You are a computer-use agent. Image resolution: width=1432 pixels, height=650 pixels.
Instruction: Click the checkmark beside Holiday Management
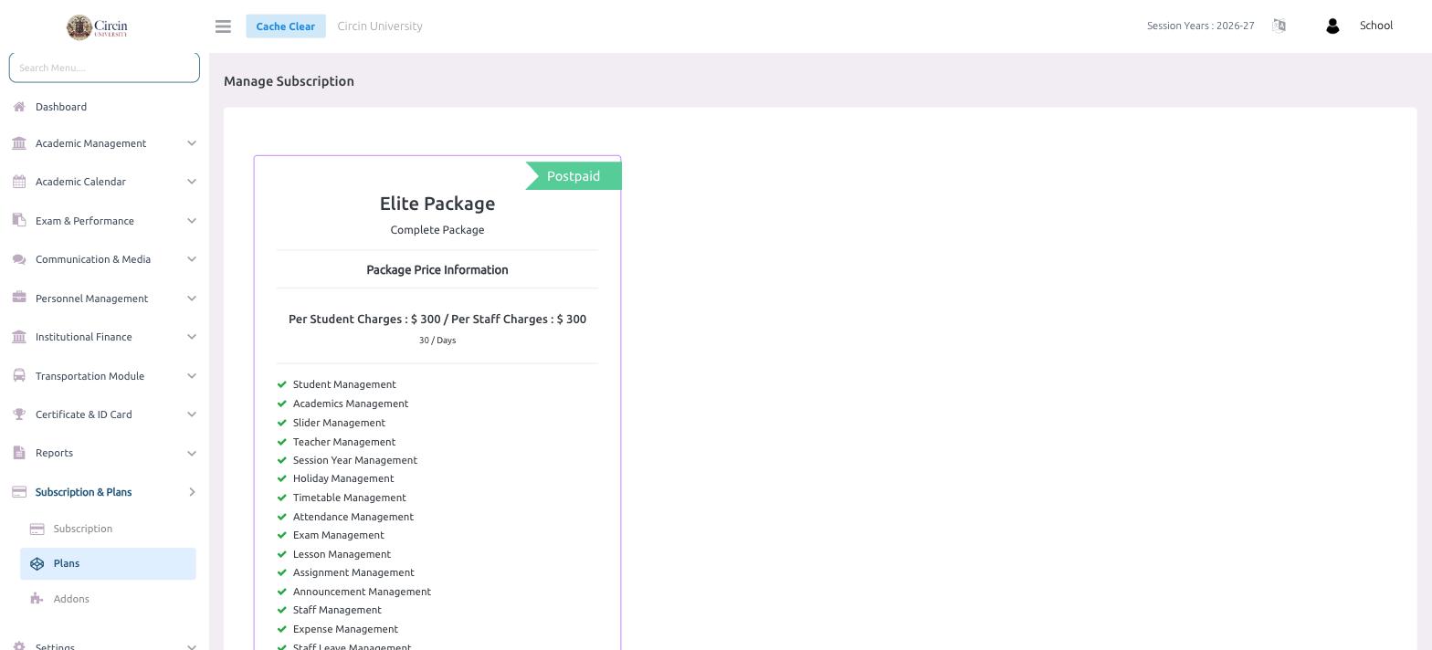tap(282, 478)
